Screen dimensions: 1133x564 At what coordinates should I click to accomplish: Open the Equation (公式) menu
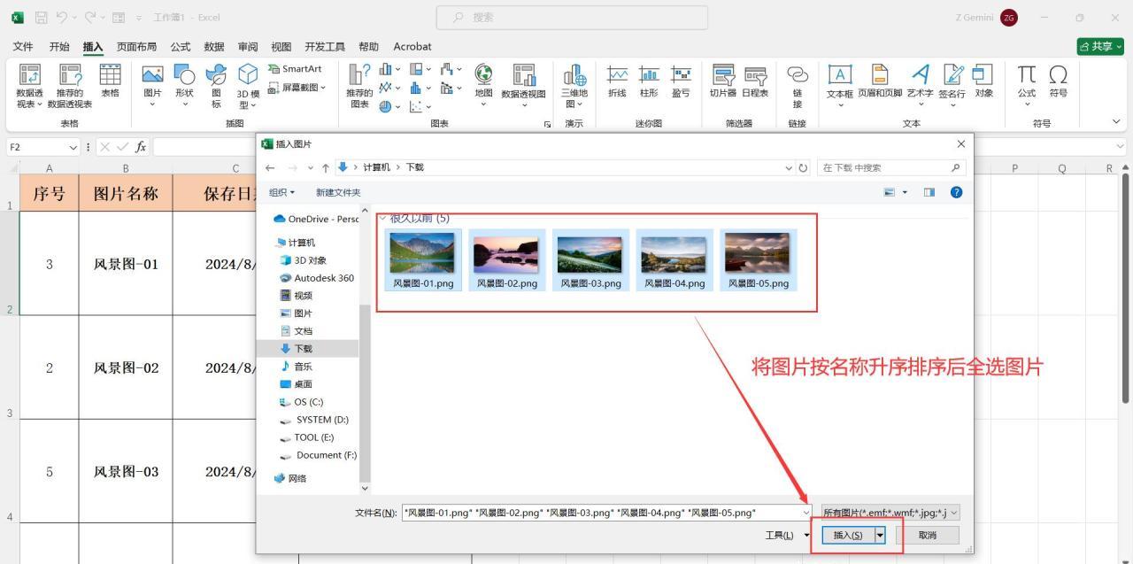[x=1027, y=85]
